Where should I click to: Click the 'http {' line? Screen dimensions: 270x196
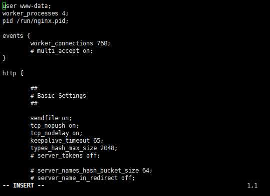click(13, 73)
